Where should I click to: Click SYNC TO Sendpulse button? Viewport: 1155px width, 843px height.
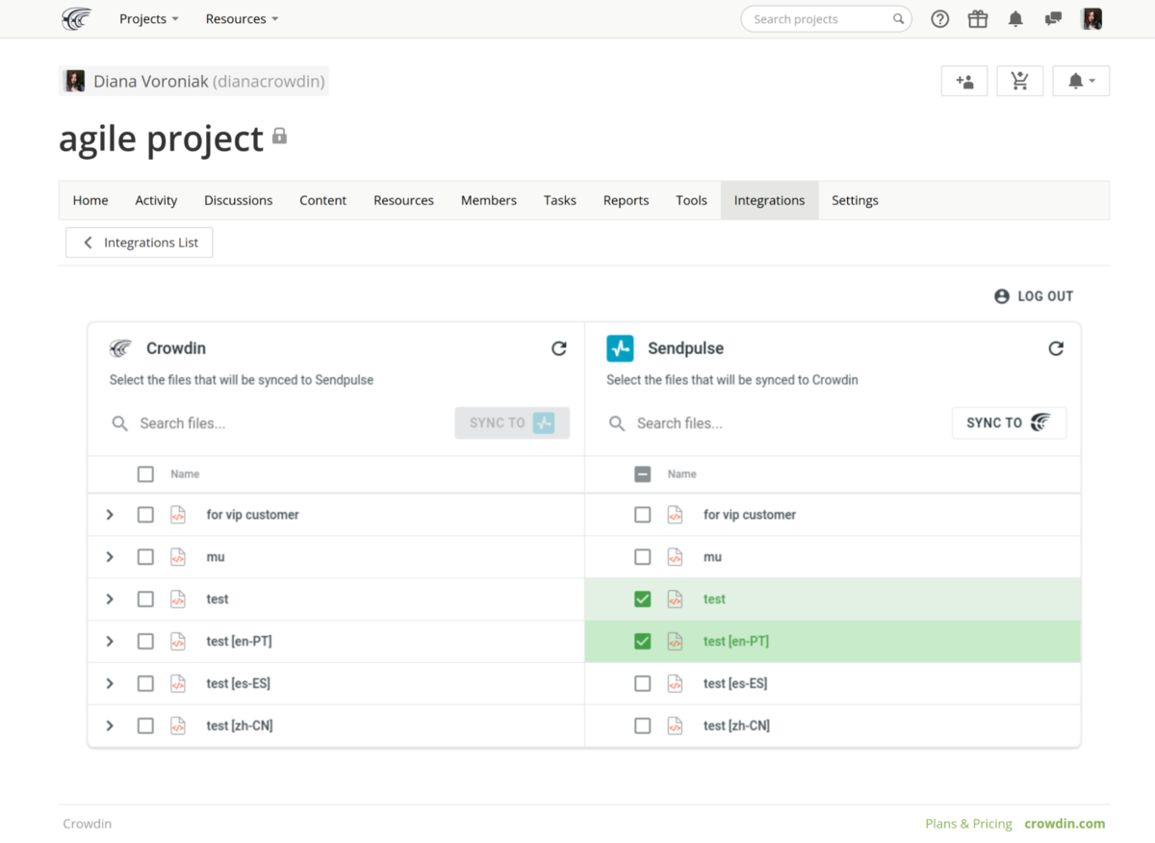pos(512,422)
